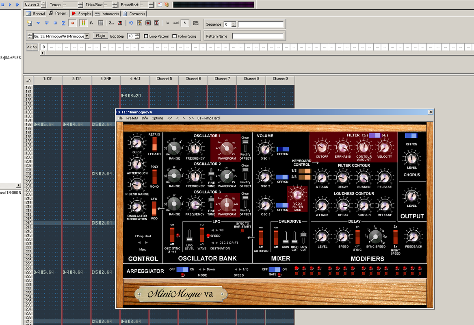Toggle the Arpeggiator OFF/ON switch

182,269
